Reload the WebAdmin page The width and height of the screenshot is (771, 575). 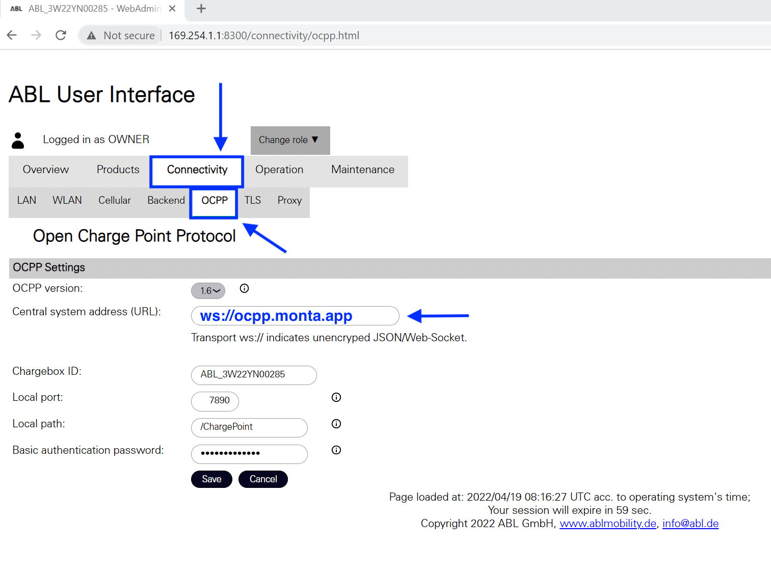point(61,35)
